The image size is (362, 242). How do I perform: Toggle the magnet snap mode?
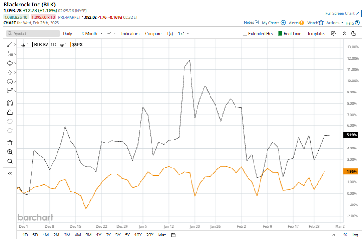point(10,103)
